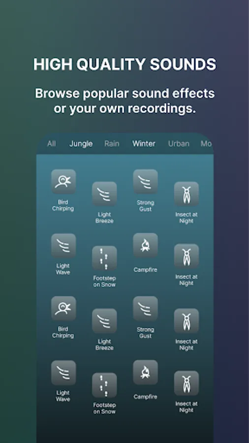Pick the upper Light Wave icon
The height and width of the screenshot is (443, 249).
[x=63, y=246]
